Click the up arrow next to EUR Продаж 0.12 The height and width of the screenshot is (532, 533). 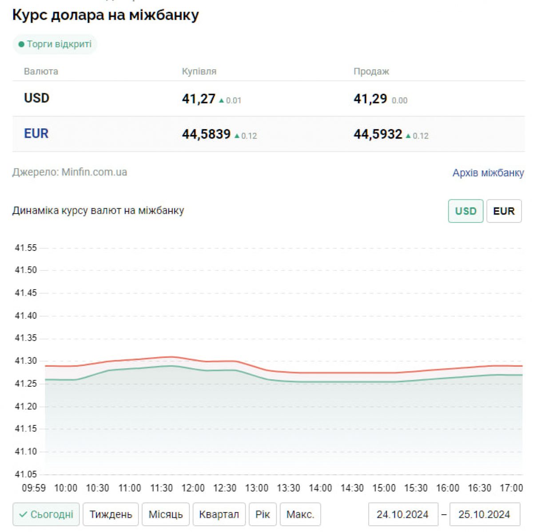(409, 136)
